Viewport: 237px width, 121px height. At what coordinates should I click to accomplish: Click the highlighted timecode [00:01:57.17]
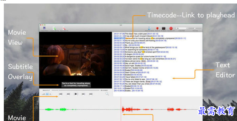(119, 39)
